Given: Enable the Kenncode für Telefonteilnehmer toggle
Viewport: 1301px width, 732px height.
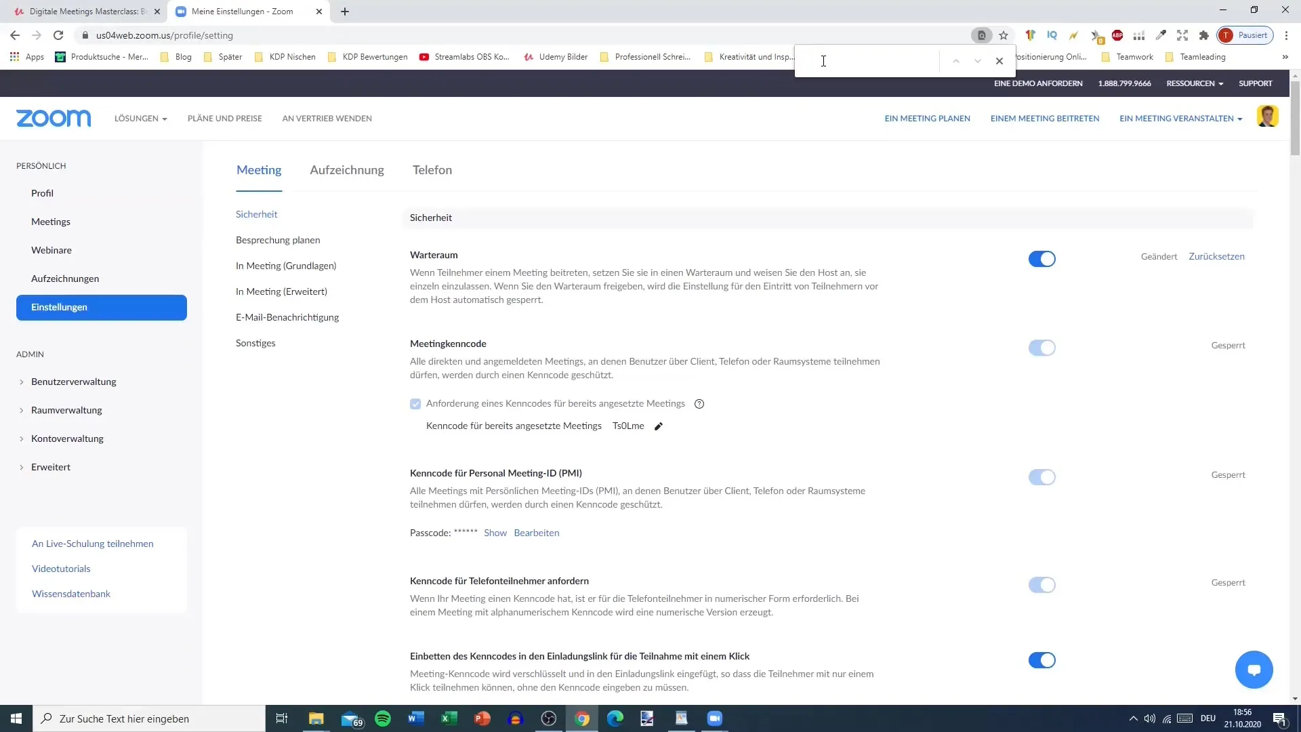Looking at the screenshot, I should click(1041, 584).
